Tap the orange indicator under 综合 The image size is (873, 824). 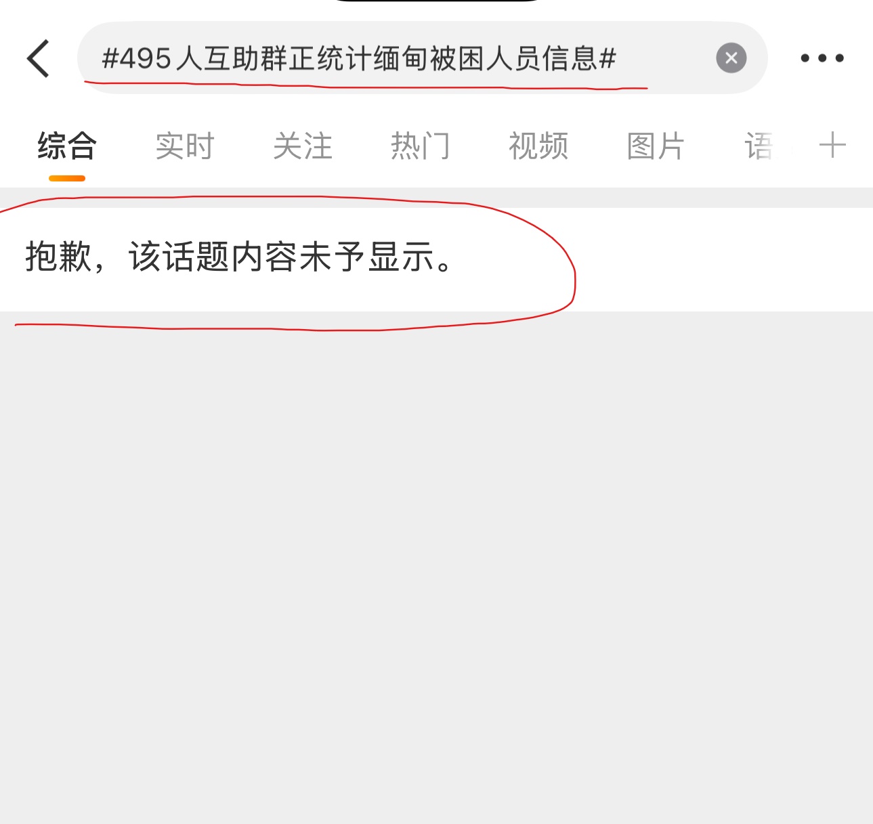[x=67, y=178]
